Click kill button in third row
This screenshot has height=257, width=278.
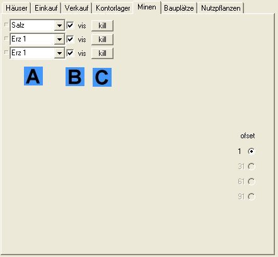pos(102,53)
